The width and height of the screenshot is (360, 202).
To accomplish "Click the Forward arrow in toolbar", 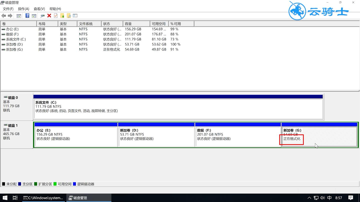I will 10,16.
